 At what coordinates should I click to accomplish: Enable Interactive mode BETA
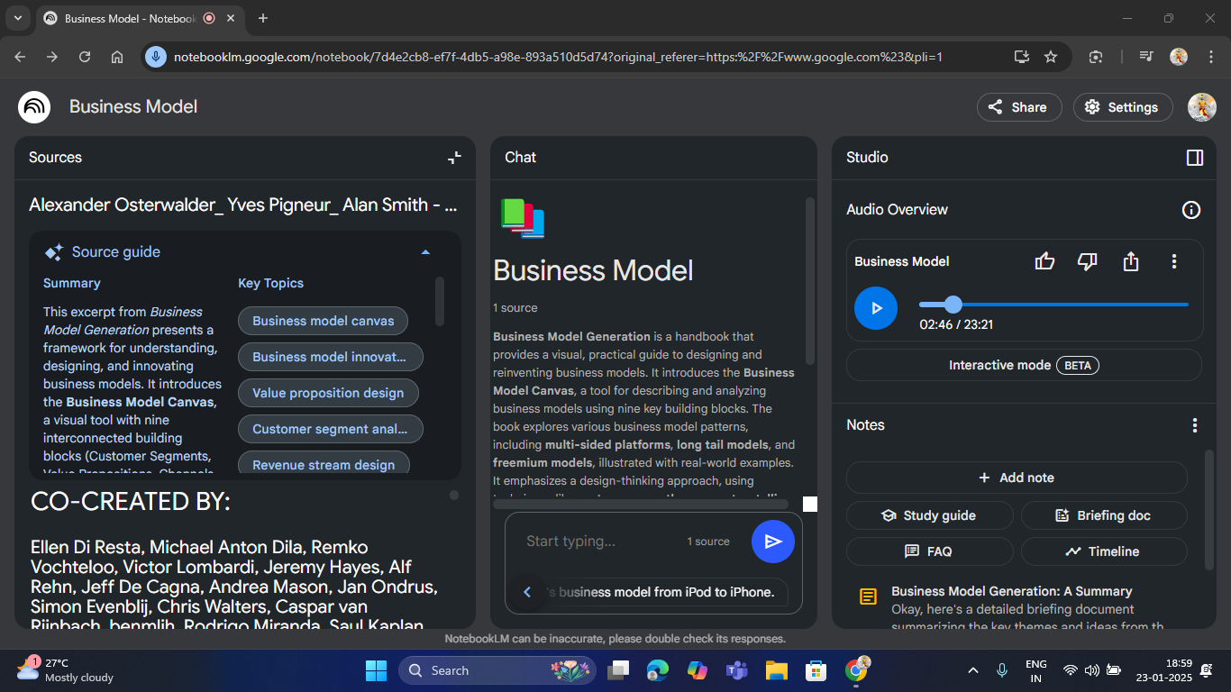(1023, 365)
